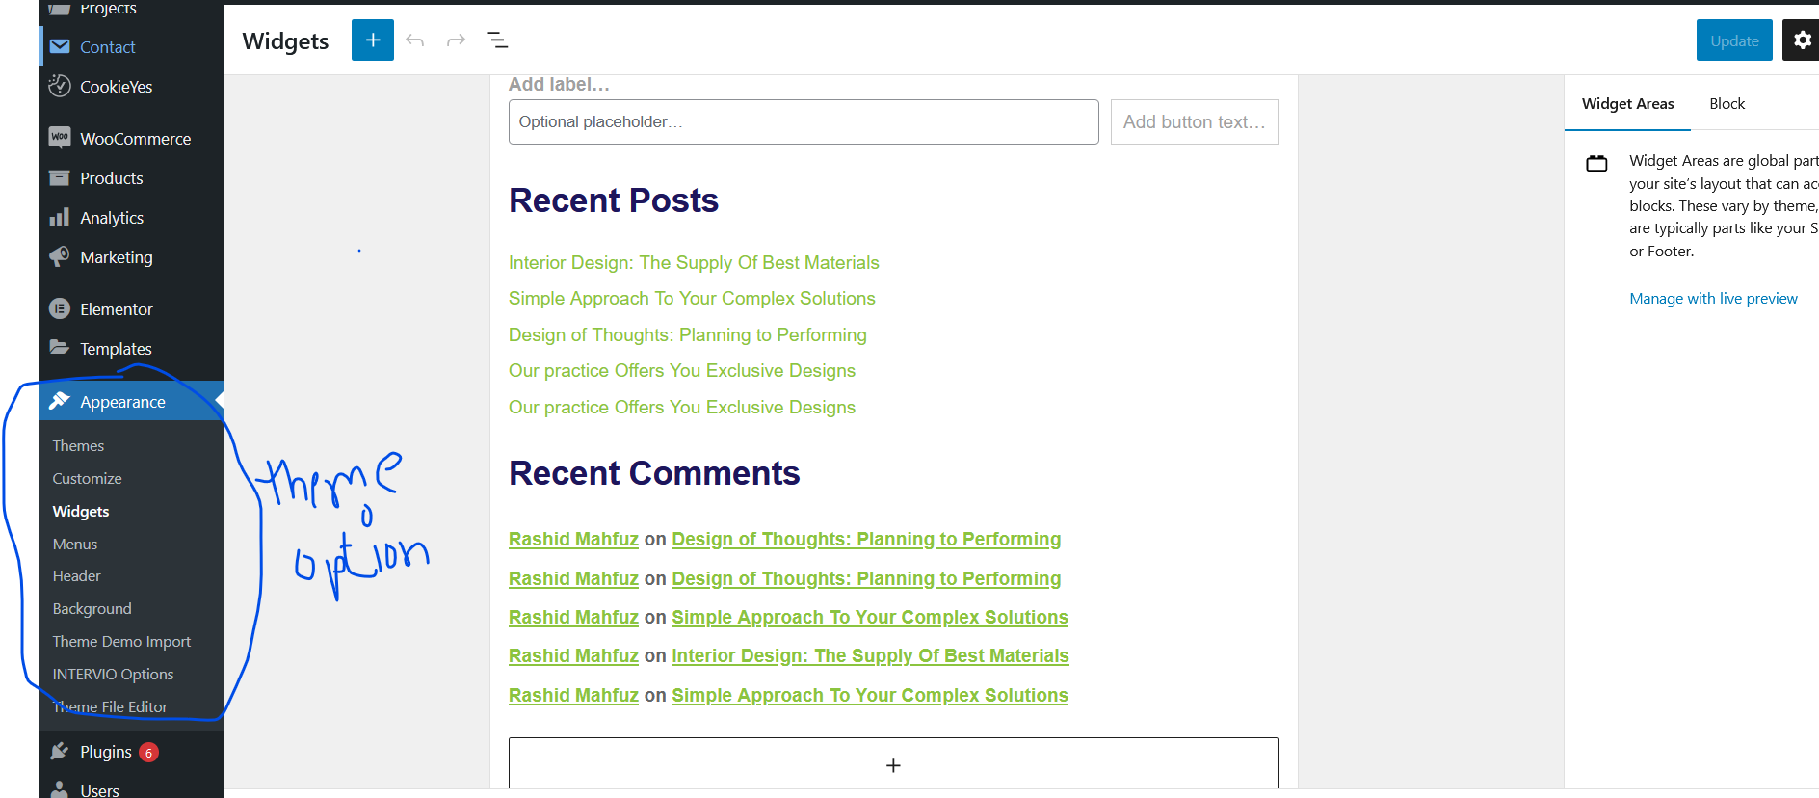Open INTERVIO Options submenu item
The width and height of the screenshot is (1819, 798).
(x=113, y=674)
